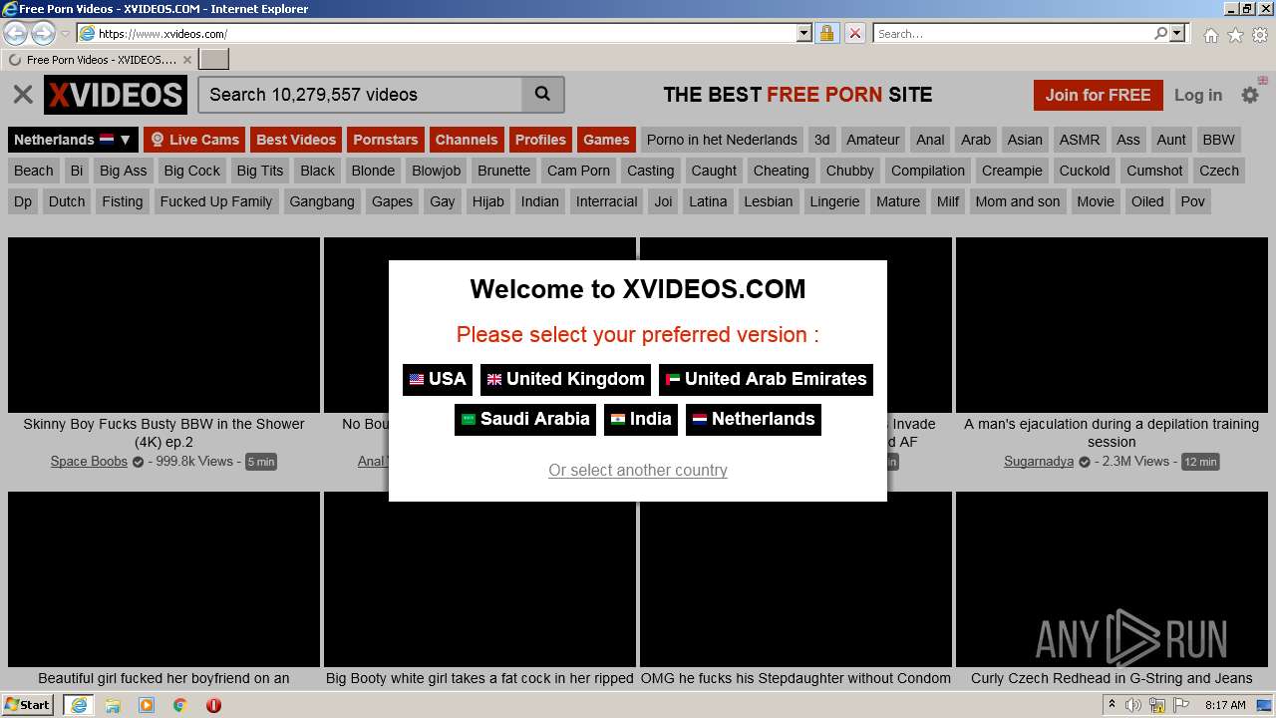
Task: Go back with the IE back arrow
Action: click(x=16, y=33)
